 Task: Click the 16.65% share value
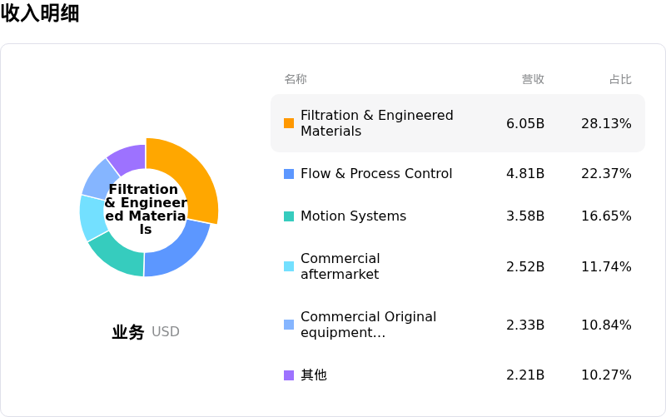[606, 216]
